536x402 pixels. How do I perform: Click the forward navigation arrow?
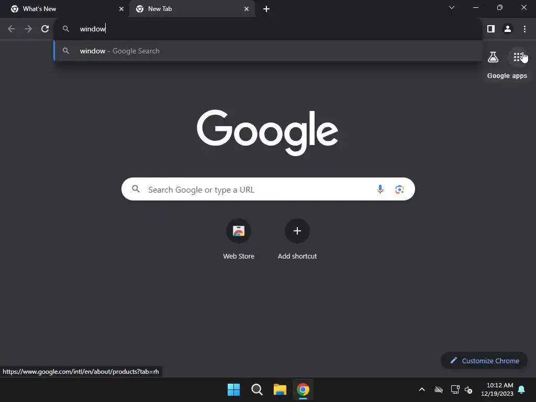[x=28, y=29]
